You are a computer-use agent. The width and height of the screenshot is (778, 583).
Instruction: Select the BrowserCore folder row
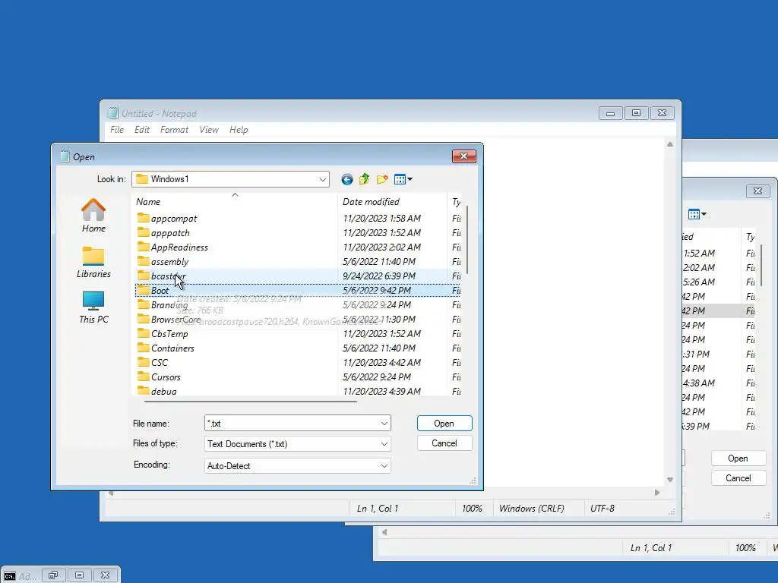click(298, 320)
